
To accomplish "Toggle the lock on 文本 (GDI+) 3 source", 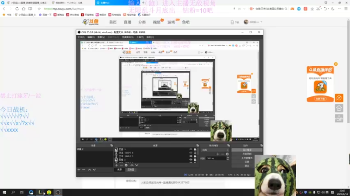I will coord(195,156).
